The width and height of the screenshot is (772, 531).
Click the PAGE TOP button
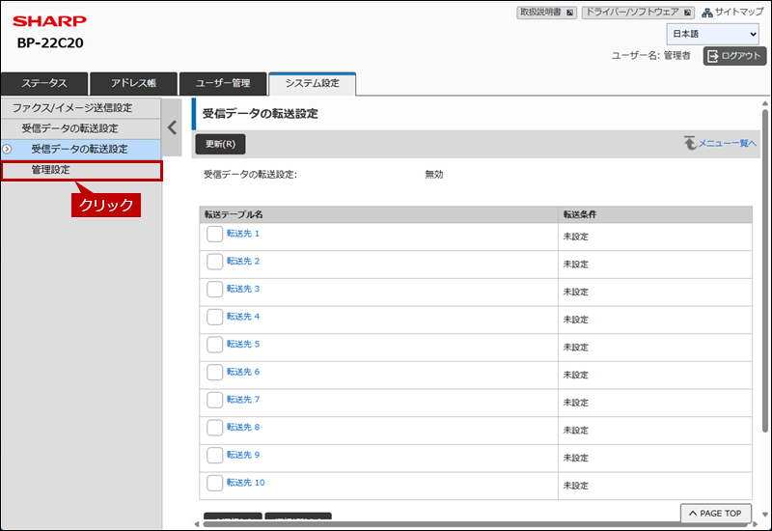715,514
